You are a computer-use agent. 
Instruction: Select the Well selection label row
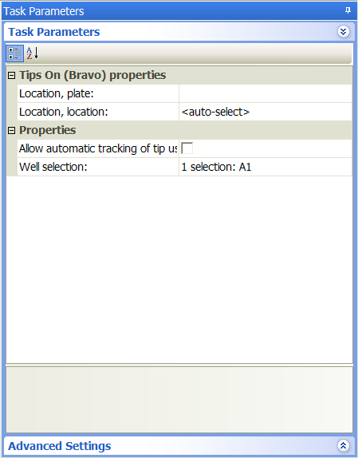tap(98, 167)
